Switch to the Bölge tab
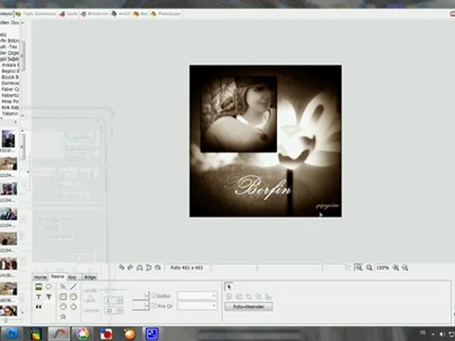 (x=90, y=278)
